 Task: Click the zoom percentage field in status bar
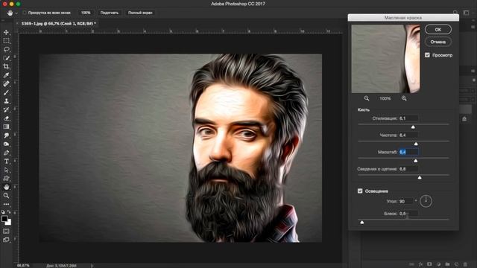[x=23, y=266]
